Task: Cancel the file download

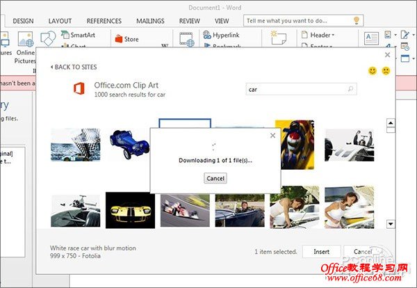Action: point(215,178)
